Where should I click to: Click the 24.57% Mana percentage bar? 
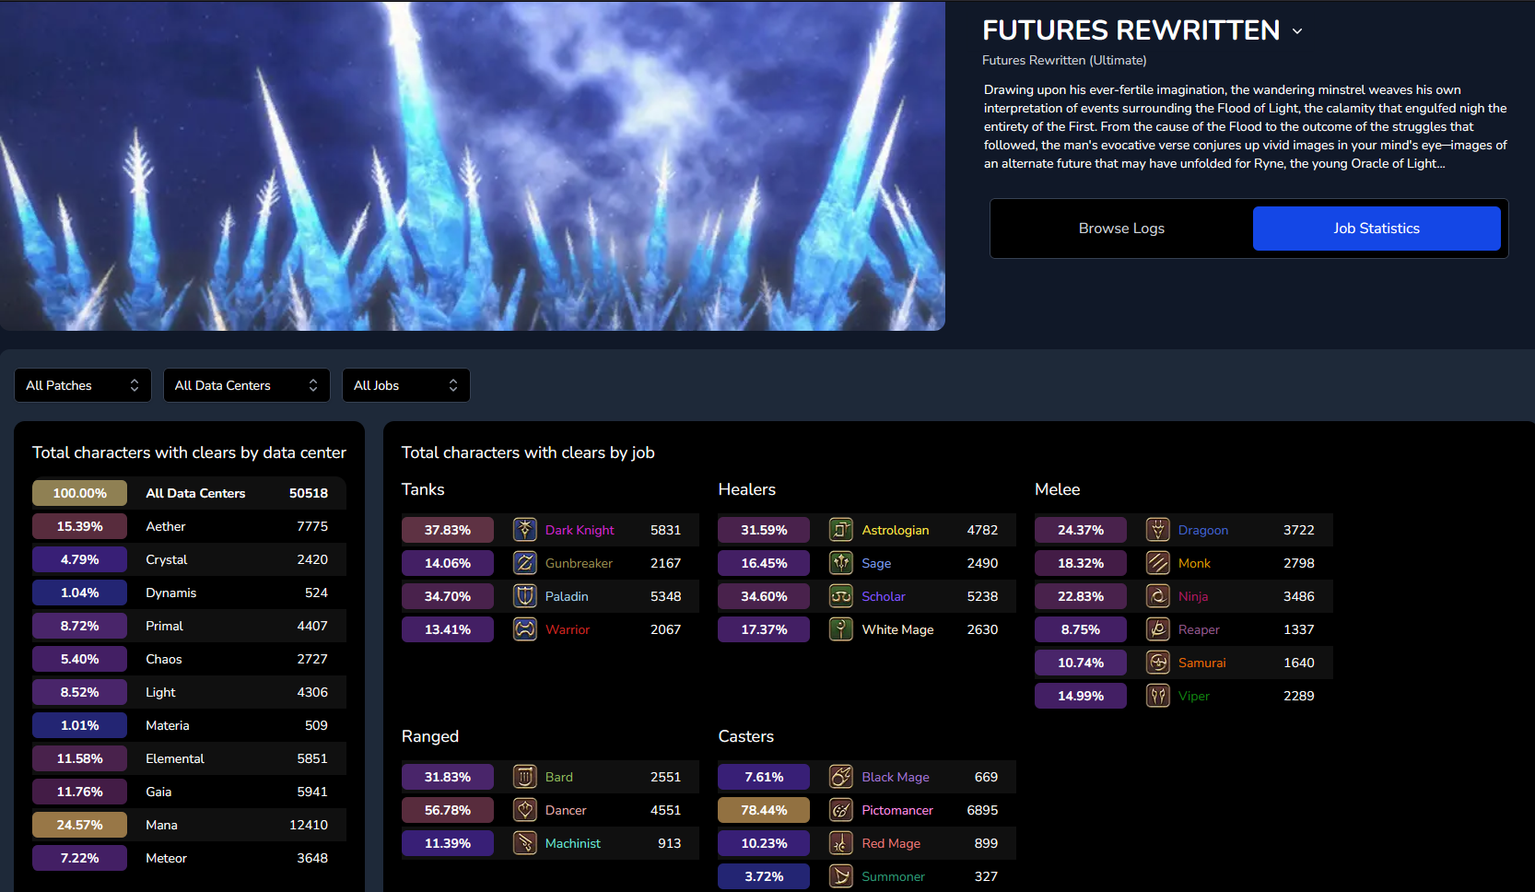tap(79, 825)
